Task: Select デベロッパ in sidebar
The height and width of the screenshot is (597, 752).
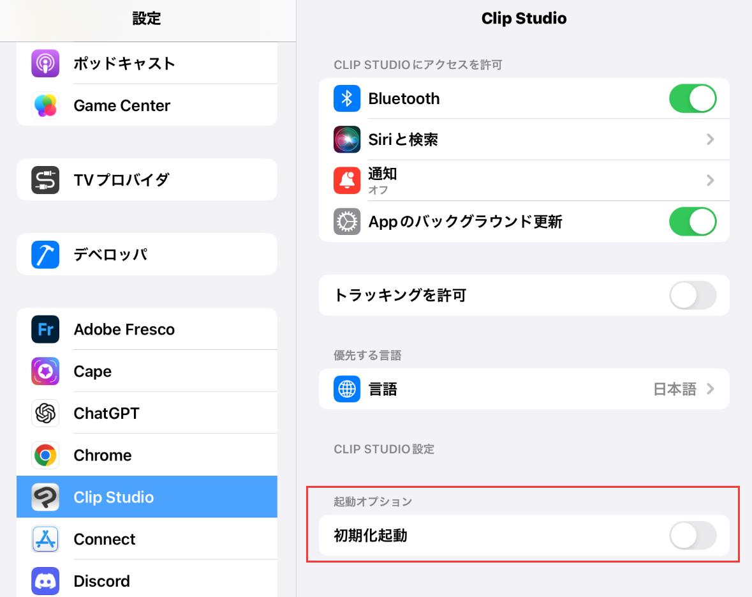Action: point(147,255)
